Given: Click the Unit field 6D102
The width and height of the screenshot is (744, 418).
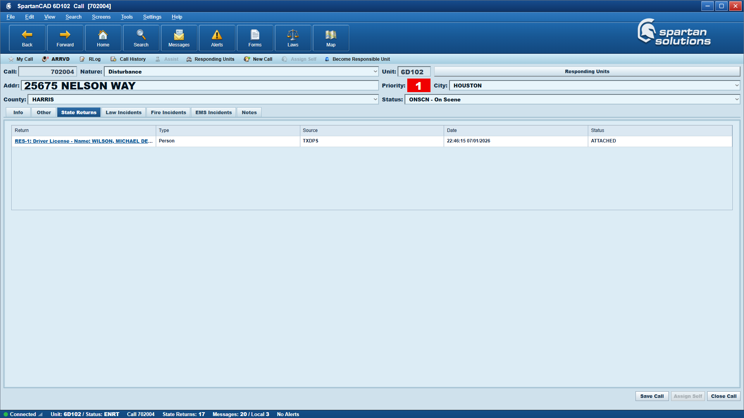Looking at the screenshot, I should pos(414,72).
